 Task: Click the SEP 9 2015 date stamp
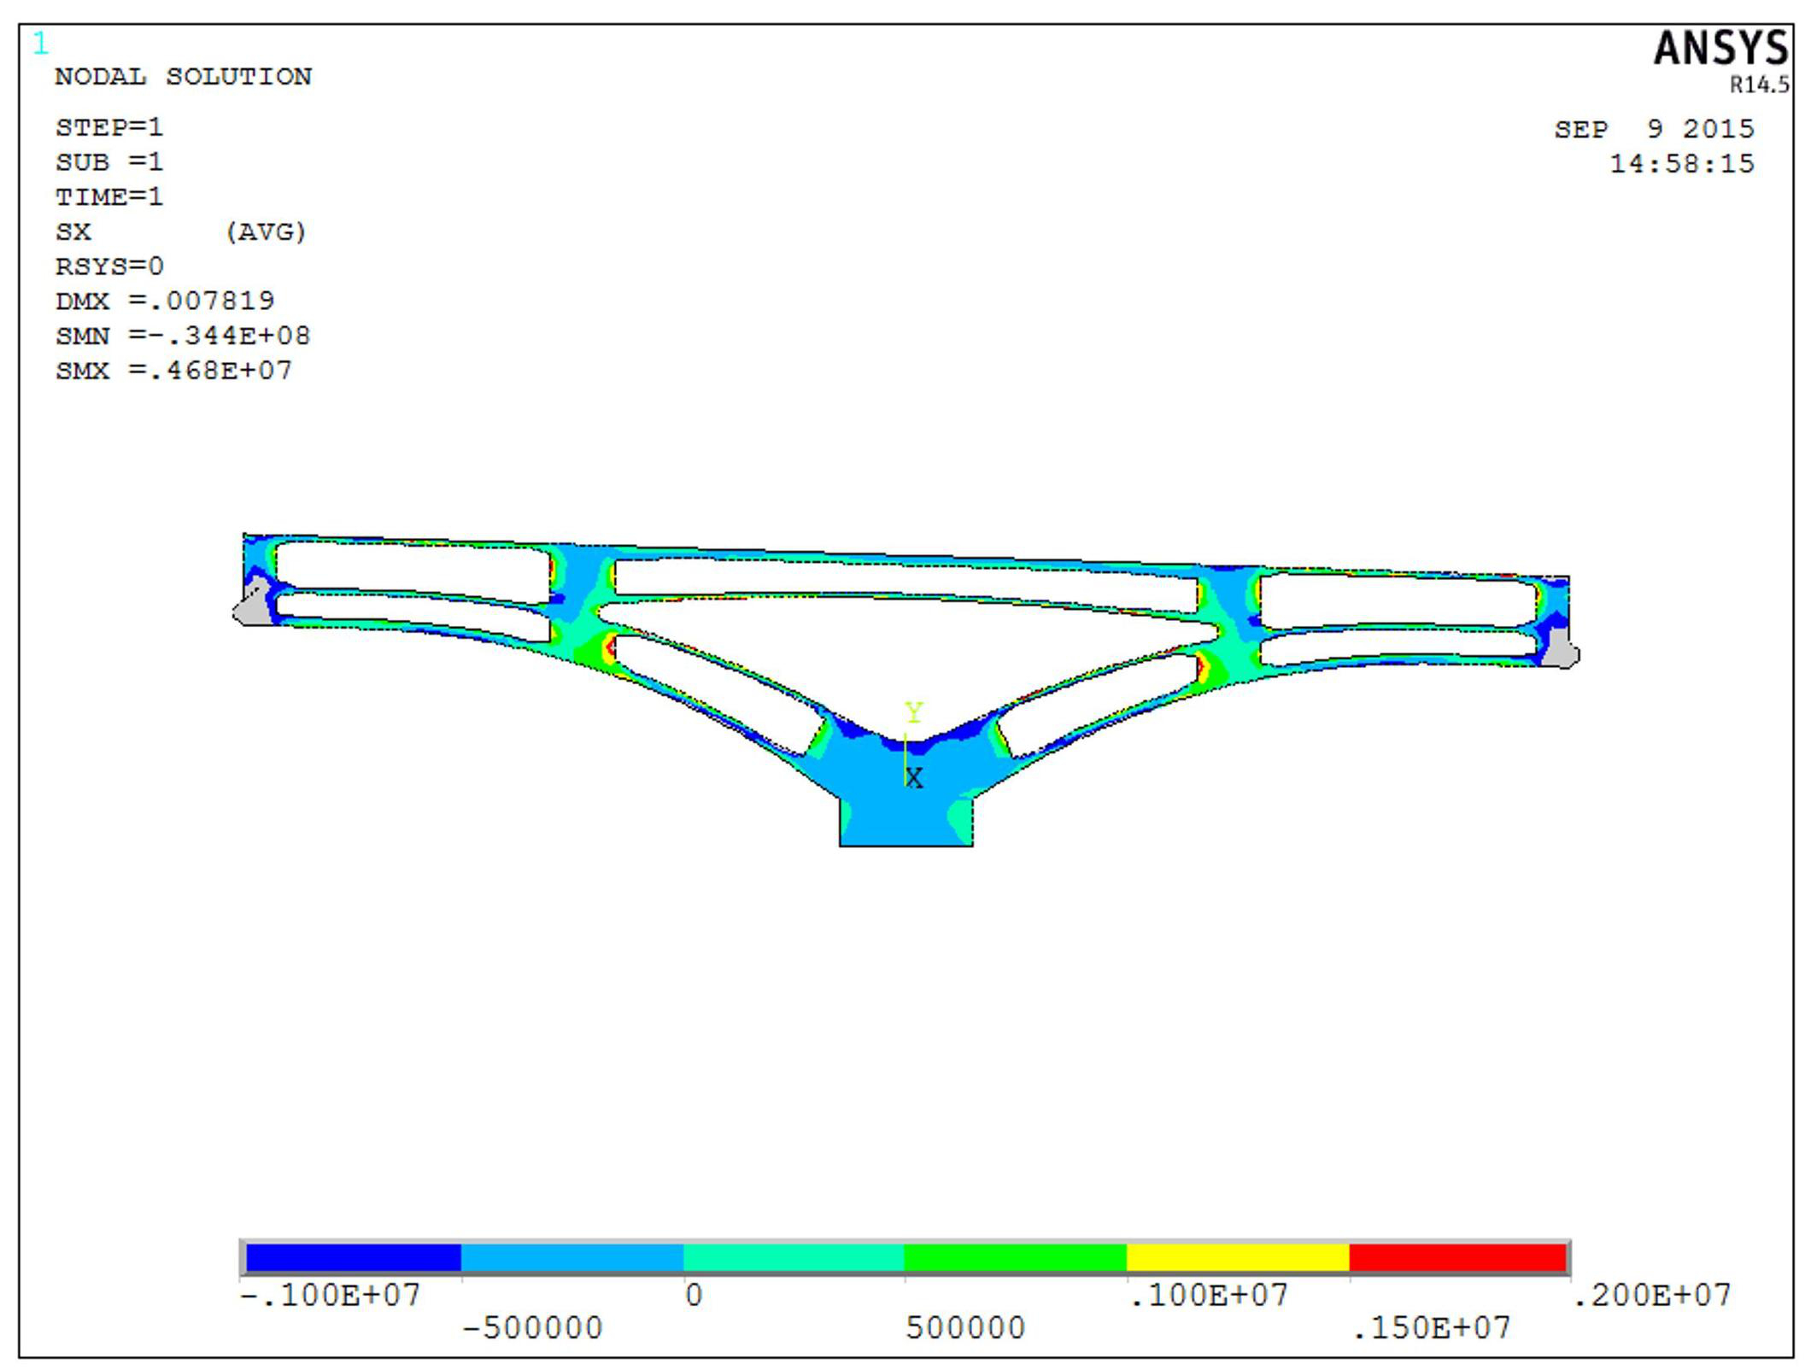[x=1653, y=130]
